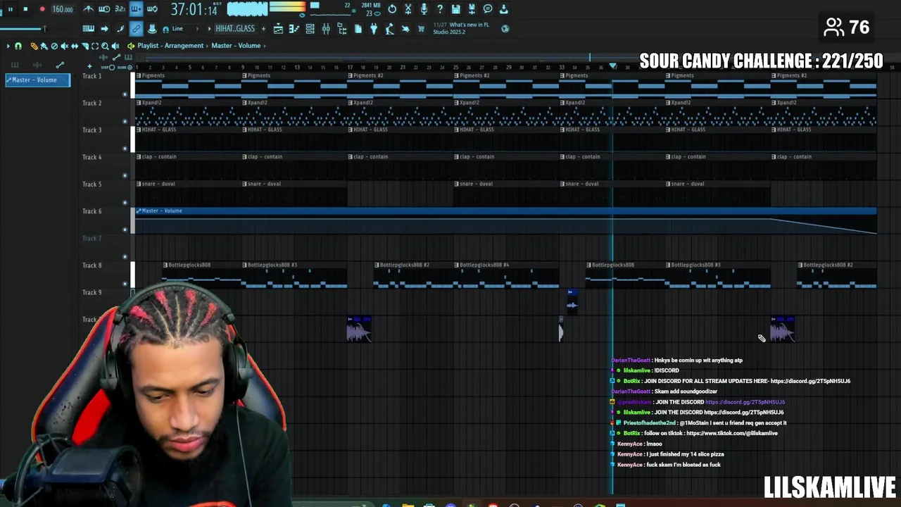Open the playlist view icon
Screen dimensions: 901x507
(x=278, y=29)
